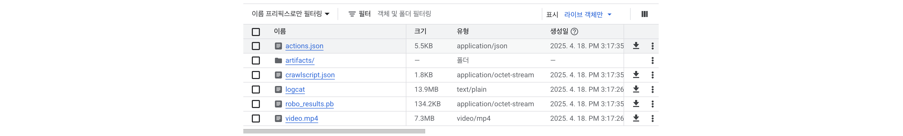This screenshot has width=903, height=136.
Task: Download the crawlscript.json file
Action: (636, 75)
